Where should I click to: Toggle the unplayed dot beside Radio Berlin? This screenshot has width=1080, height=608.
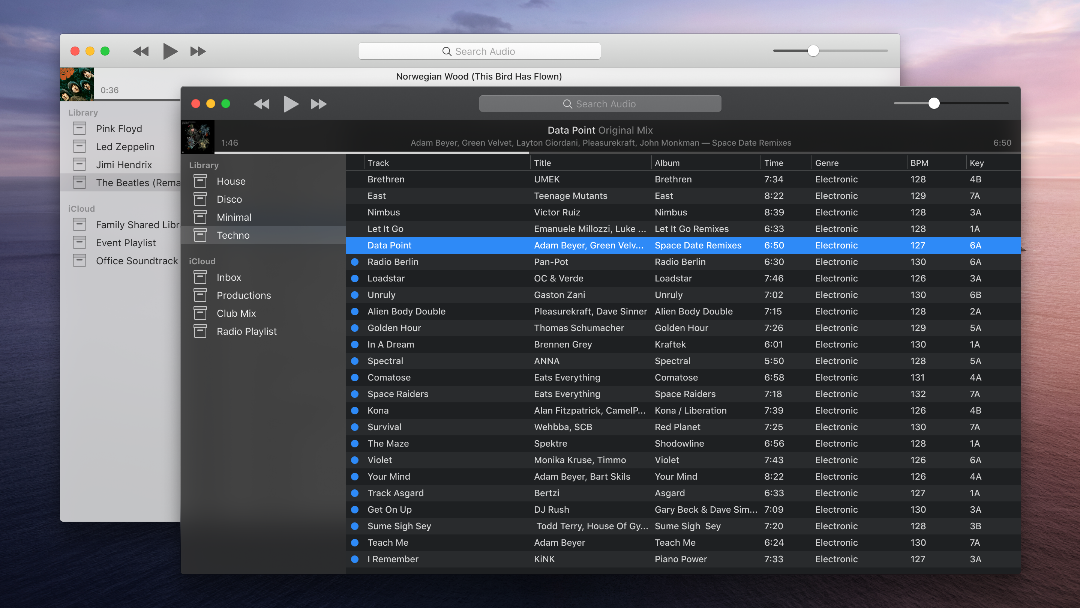click(x=355, y=262)
